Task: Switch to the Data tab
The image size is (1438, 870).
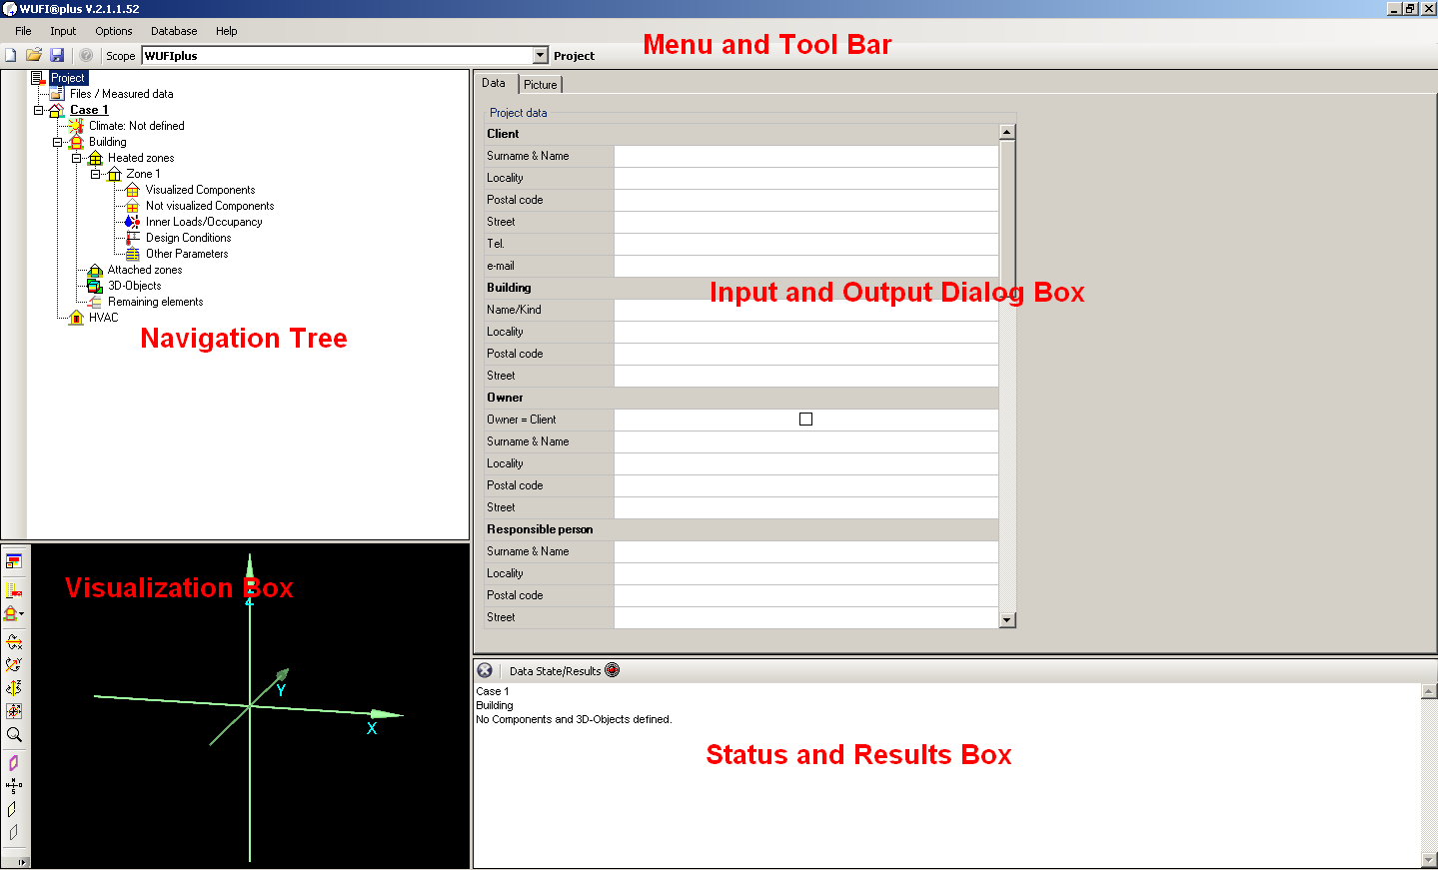Action: [x=494, y=83]
